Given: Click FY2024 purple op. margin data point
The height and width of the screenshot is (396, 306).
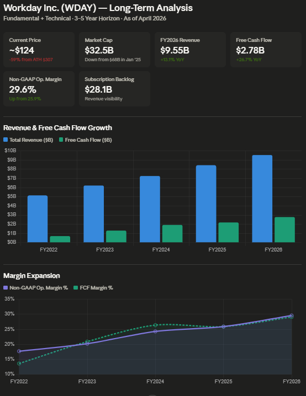Looking at the screenshot, I should click(155, 331).
